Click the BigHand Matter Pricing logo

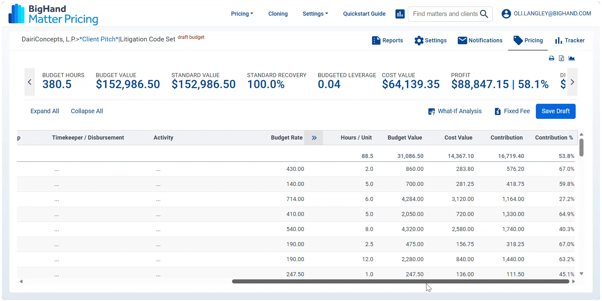pyautogui.click(x=53, y=14)
